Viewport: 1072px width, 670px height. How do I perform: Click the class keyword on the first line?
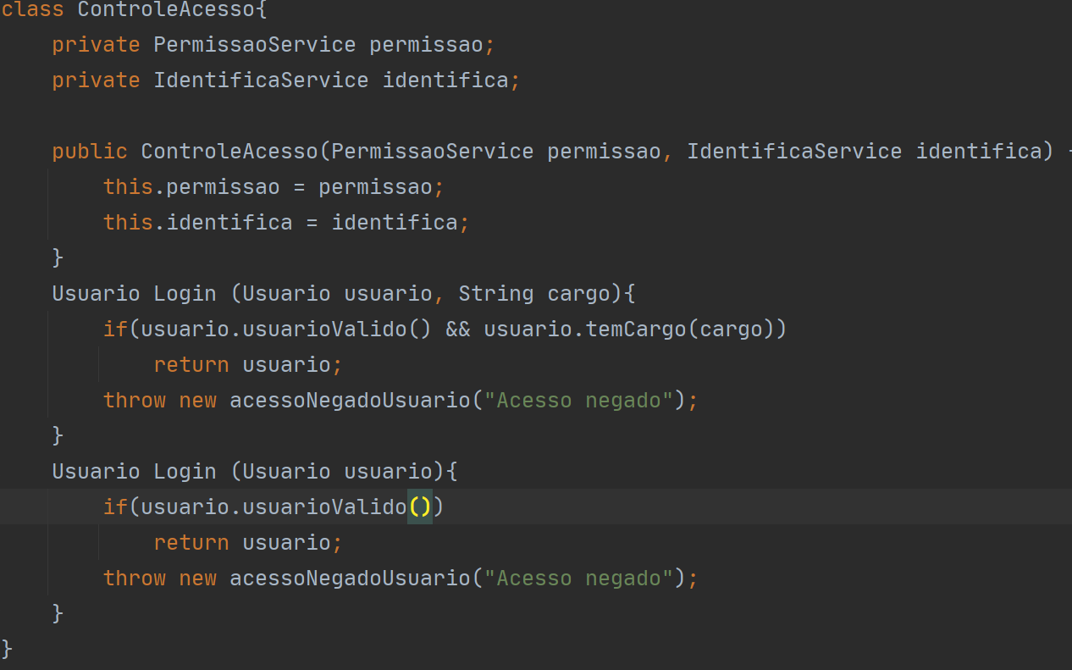pos(33,9)
